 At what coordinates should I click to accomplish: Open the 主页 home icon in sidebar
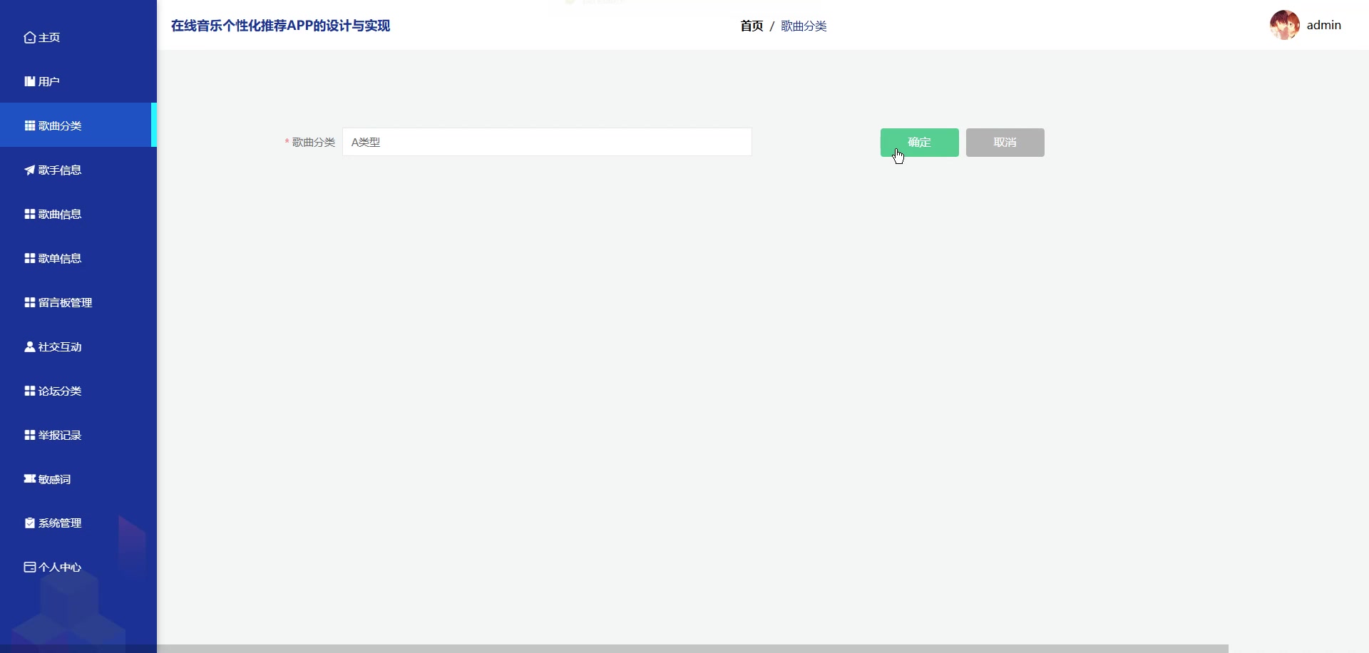click(29, 37)
